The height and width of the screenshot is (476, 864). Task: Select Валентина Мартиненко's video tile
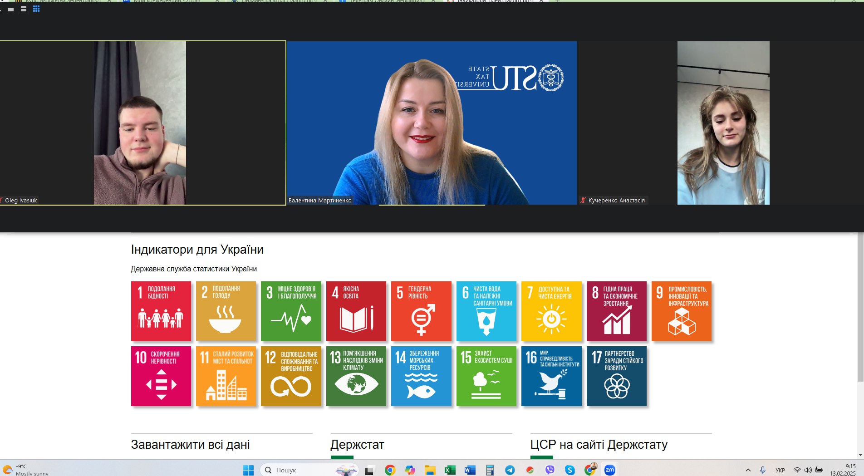point(432,123)
